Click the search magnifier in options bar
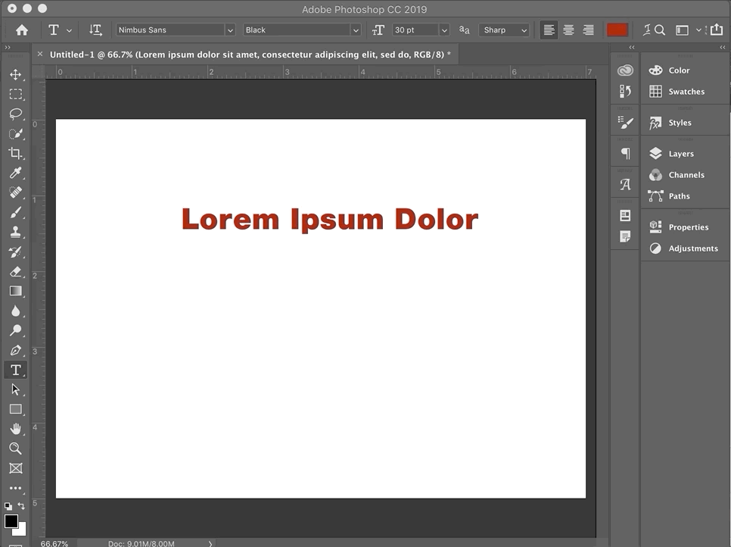 click(660, 30)
